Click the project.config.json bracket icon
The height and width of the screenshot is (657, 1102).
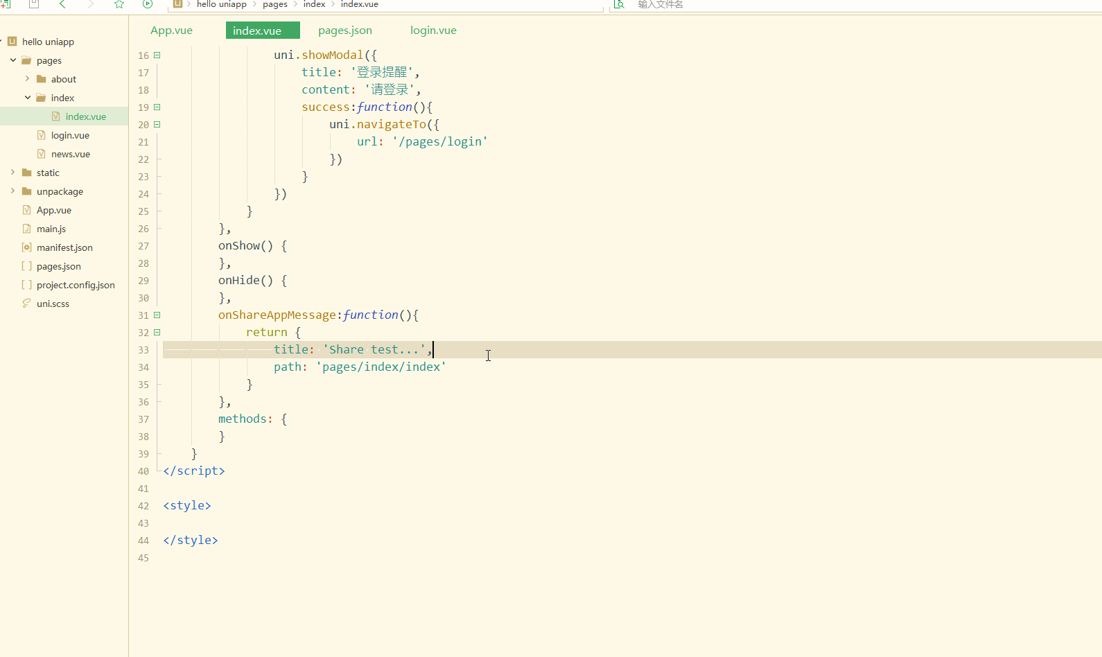27,285
